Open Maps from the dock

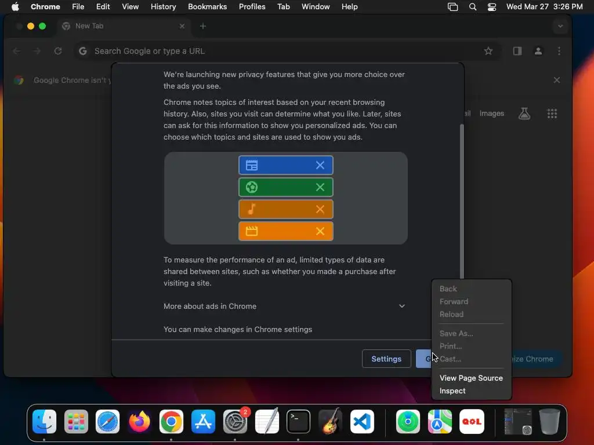pos(440,422)
